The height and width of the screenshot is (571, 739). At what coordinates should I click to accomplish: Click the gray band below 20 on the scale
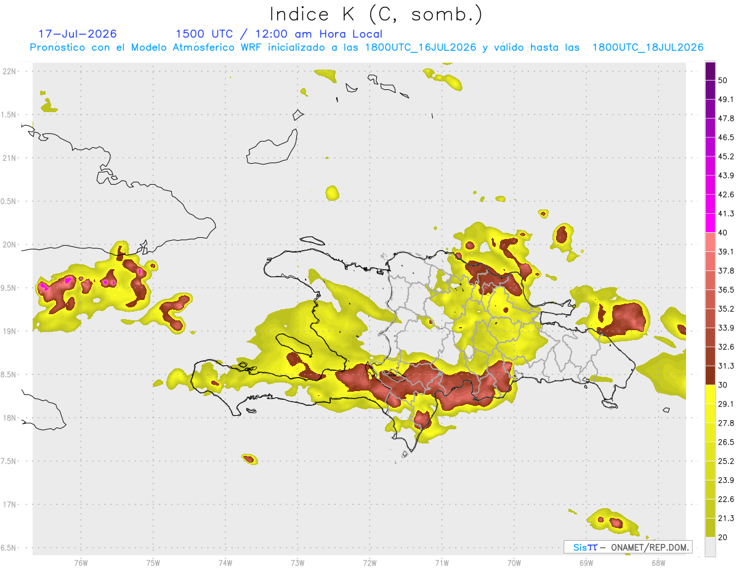pyautogui.click(x=710, y=547)
